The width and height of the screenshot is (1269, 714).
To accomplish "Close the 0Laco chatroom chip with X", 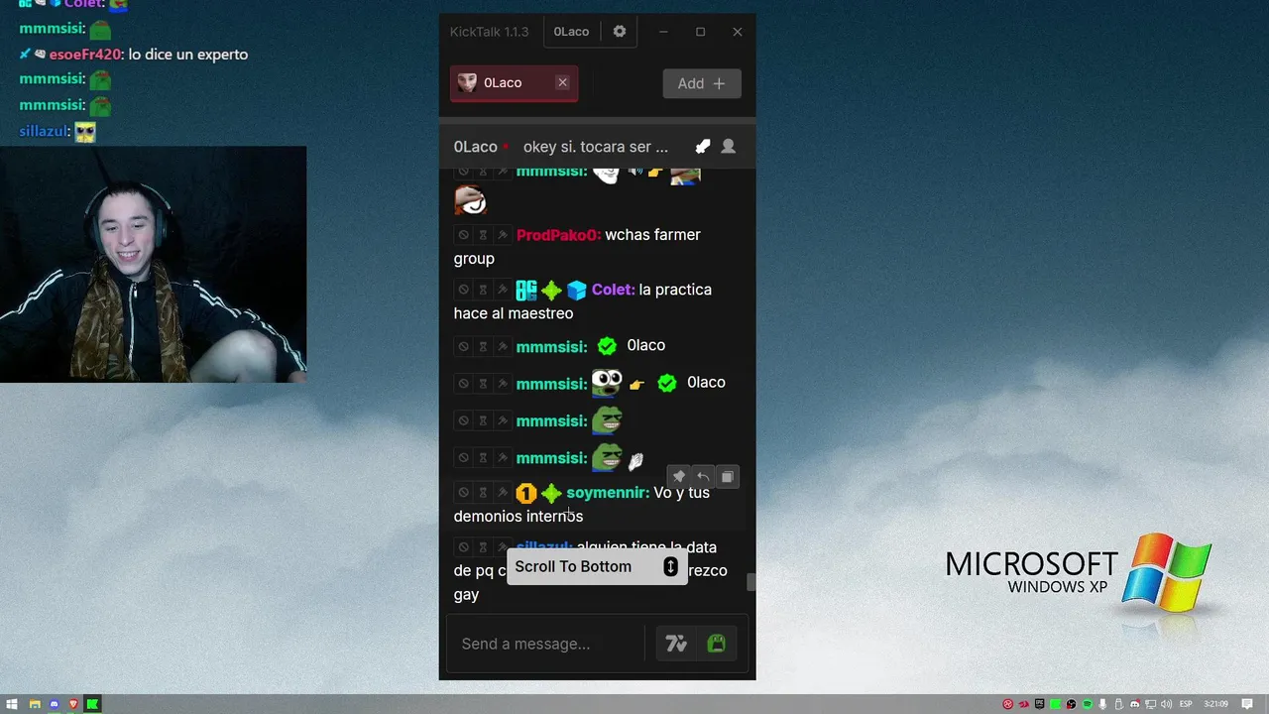I will click(562, 82).
